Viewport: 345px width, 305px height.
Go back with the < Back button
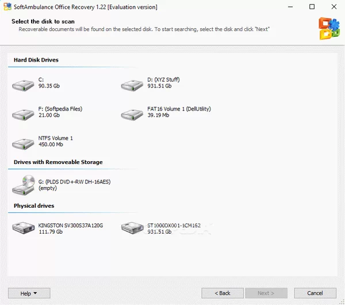coord(223,293)
